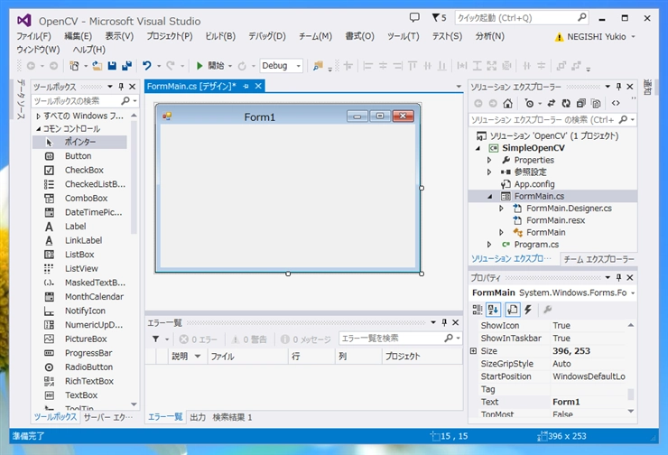
Task: Click Property Pages wrench icon
Action: pos(548,310)
